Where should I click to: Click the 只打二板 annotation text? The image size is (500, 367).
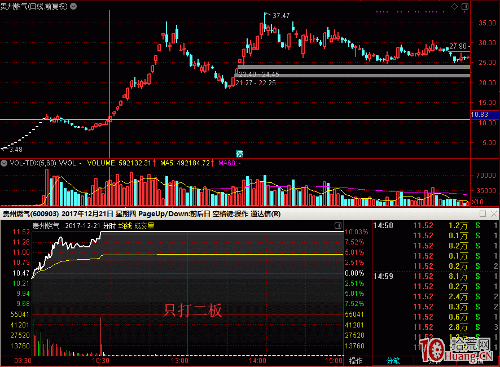pos(192,310)
